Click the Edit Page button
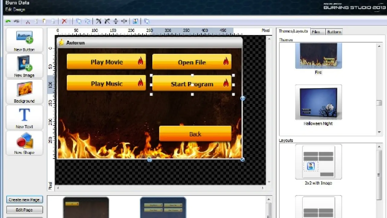 (x=24, y=210)
